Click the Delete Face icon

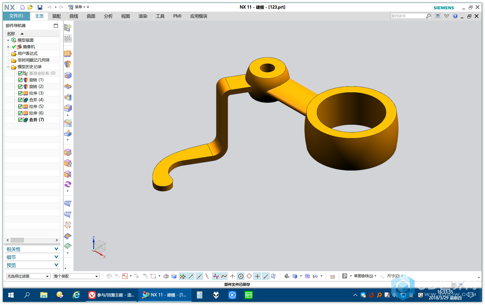coord(68,174)
